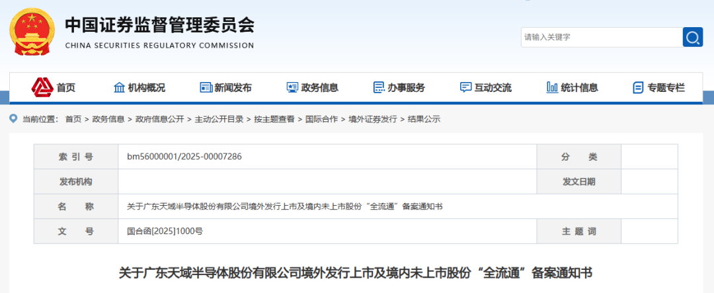Click the national emblem logo

click(x=32, y=32)
